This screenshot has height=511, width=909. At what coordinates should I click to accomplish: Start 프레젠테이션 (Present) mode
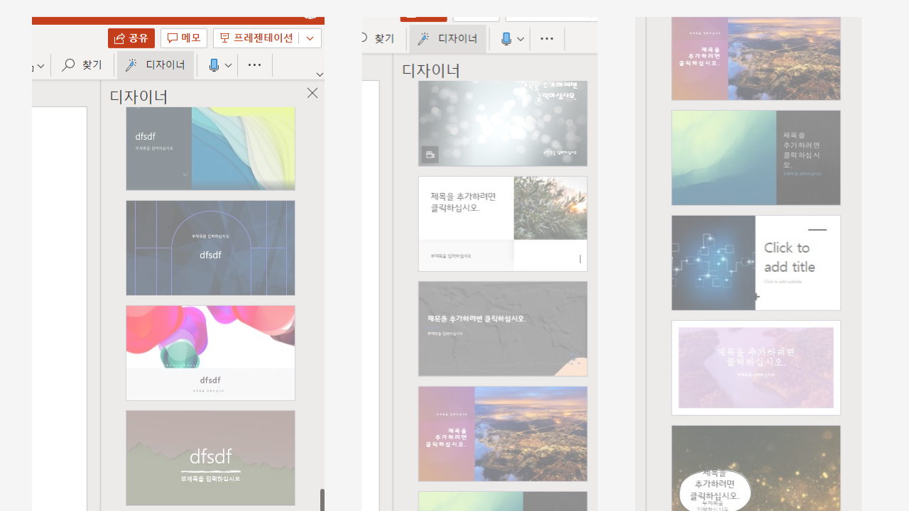tap(256, 38)
